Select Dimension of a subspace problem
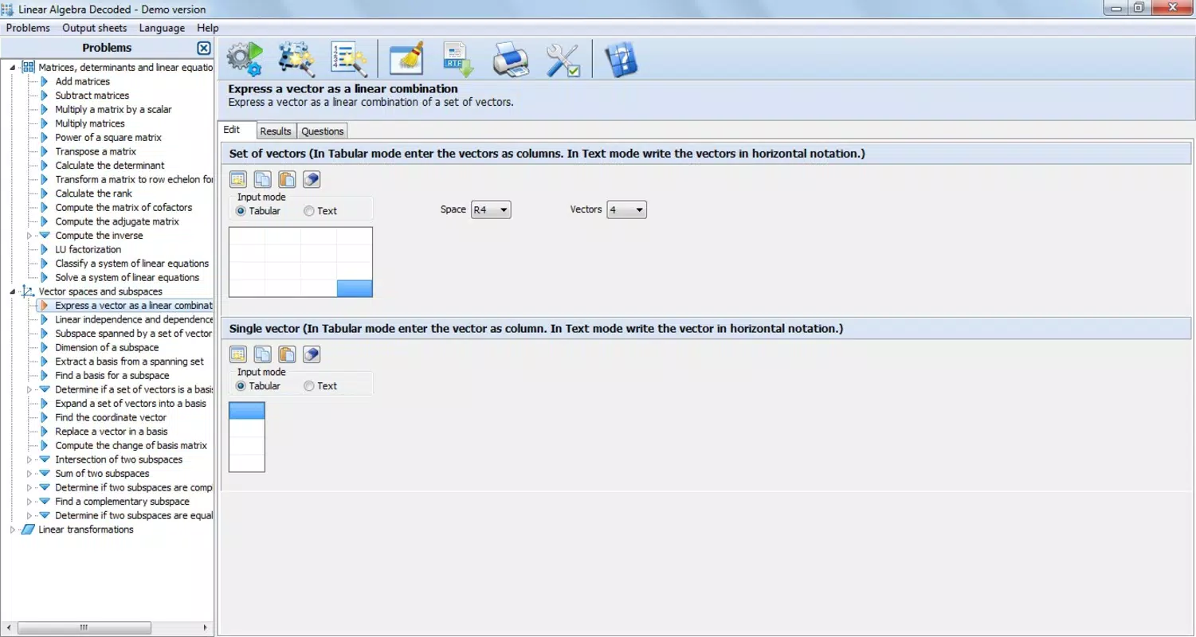Viewport: 1196px width, 637px height. 107,347
